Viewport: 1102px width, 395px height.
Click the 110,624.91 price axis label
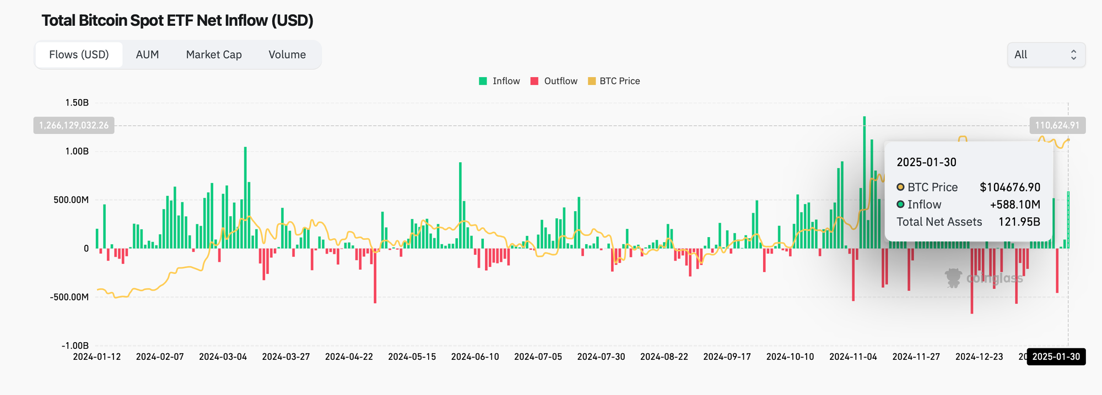(x=1057, y=125)
